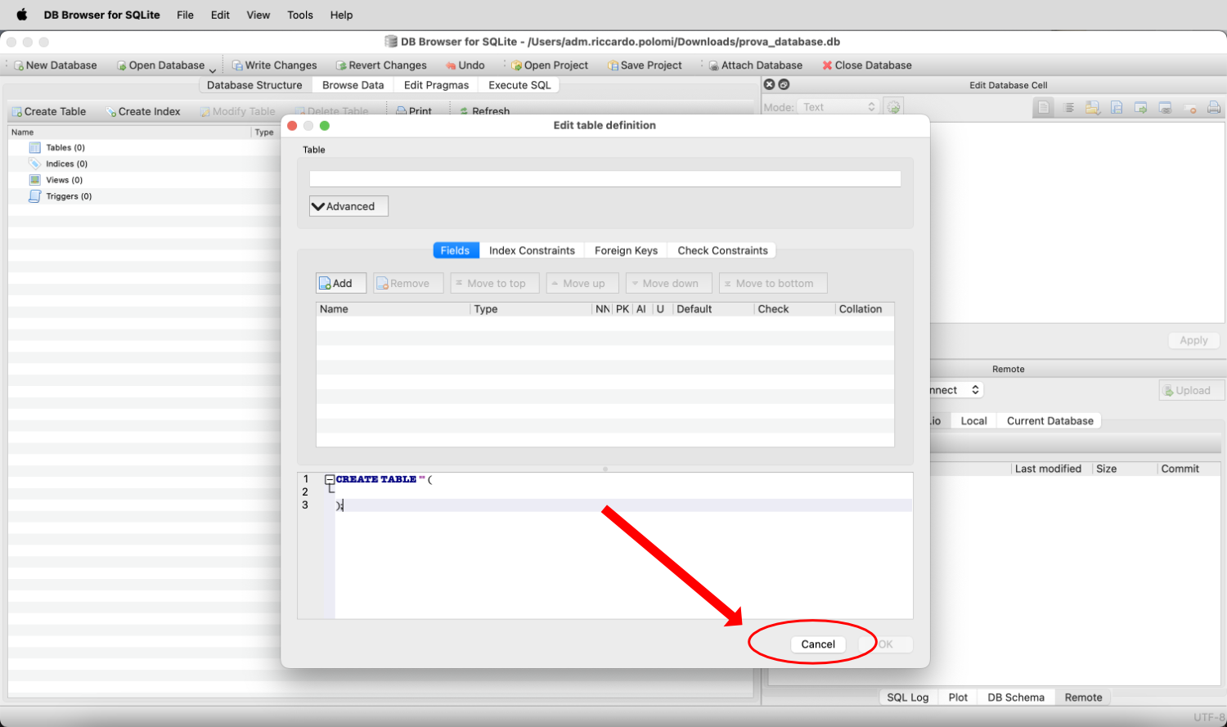Open the dropdown arrow beside Open Database
This screenshot has width=1227, height=727.
point(213,70)
